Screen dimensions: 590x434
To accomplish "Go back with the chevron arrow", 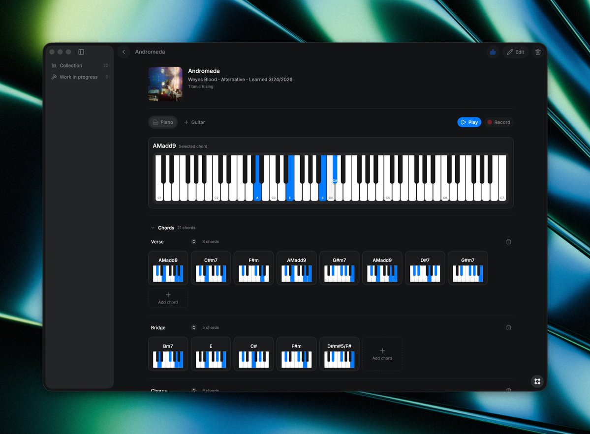I will point(124,52).
